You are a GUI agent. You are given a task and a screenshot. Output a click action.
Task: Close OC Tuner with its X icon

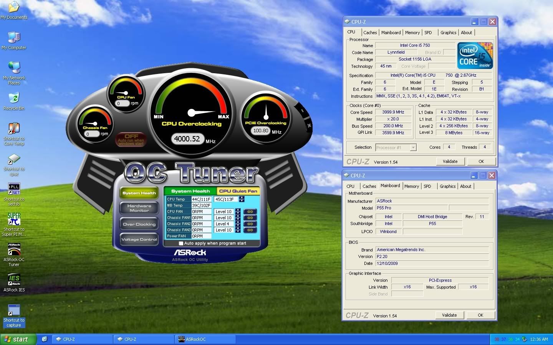309,125
